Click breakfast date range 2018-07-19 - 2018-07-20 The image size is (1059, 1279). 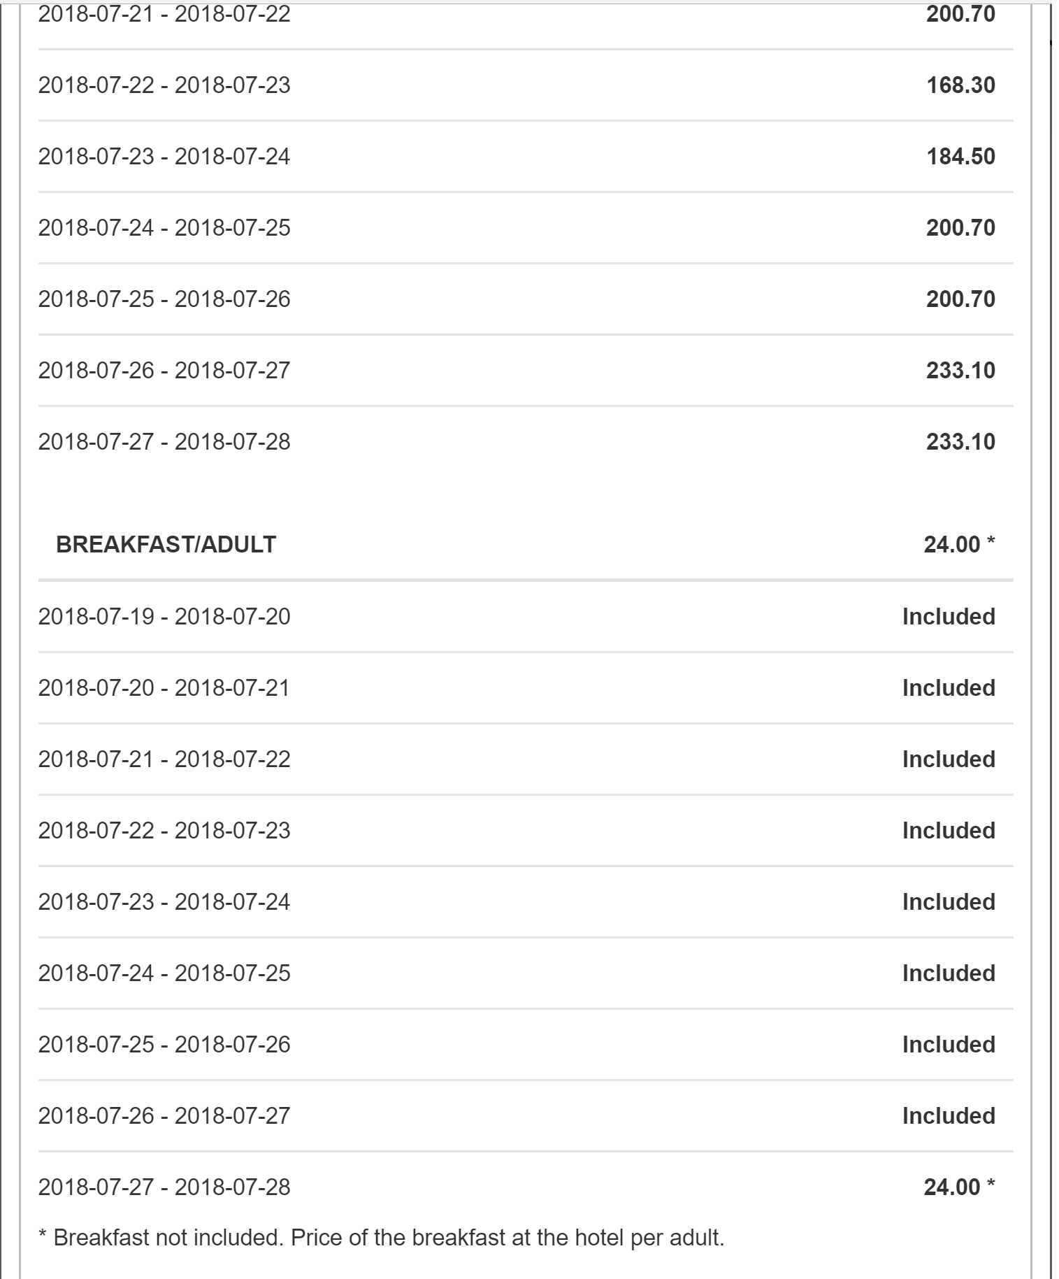pos(164,617)
